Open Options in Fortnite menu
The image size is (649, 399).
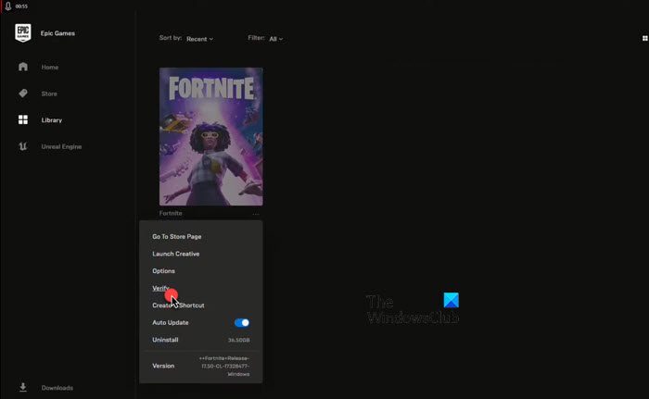(163, 271)
